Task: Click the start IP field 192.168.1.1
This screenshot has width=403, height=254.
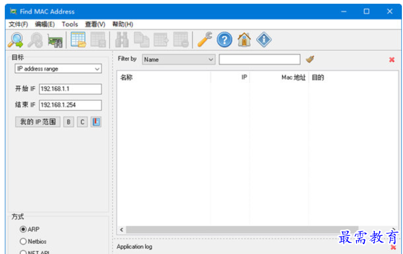Action: [x=70, y=89]
